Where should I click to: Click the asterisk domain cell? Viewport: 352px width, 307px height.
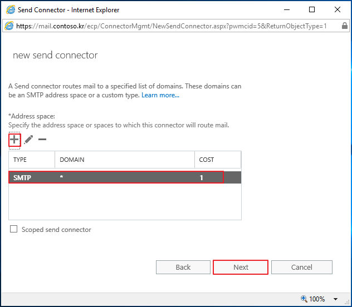[x=61, y=177]
